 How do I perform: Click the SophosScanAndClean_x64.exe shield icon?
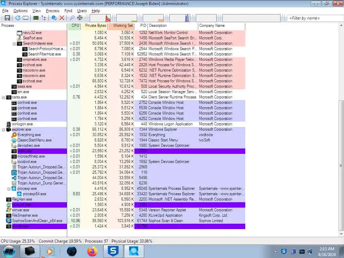[9, 221]
